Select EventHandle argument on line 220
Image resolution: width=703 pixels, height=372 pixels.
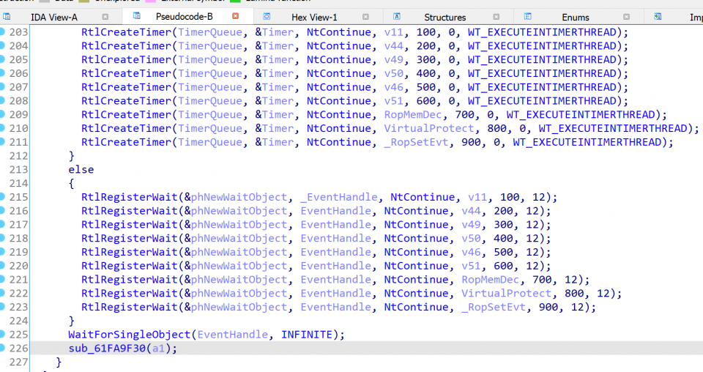click(336, 266)
